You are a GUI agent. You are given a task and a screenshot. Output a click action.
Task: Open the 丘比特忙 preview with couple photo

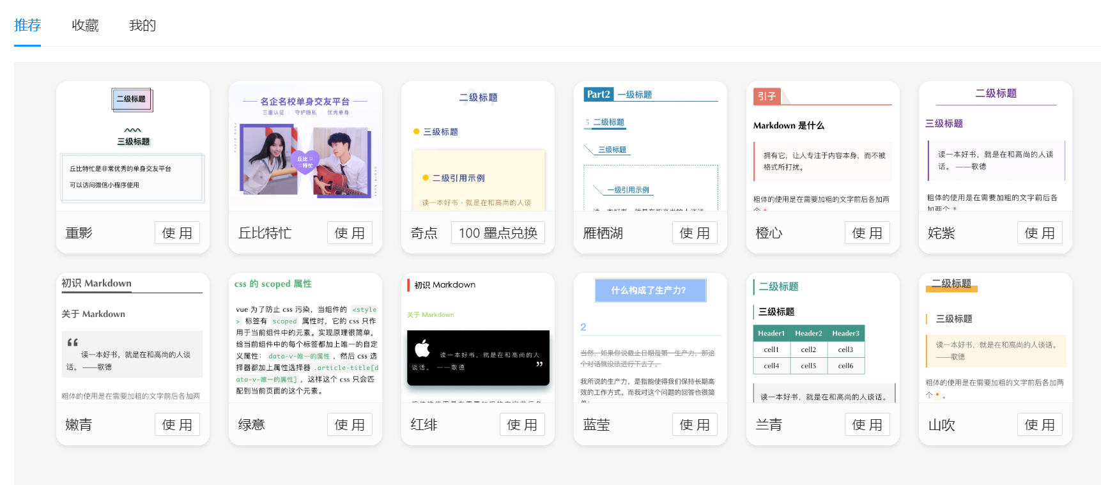(305, 146)
